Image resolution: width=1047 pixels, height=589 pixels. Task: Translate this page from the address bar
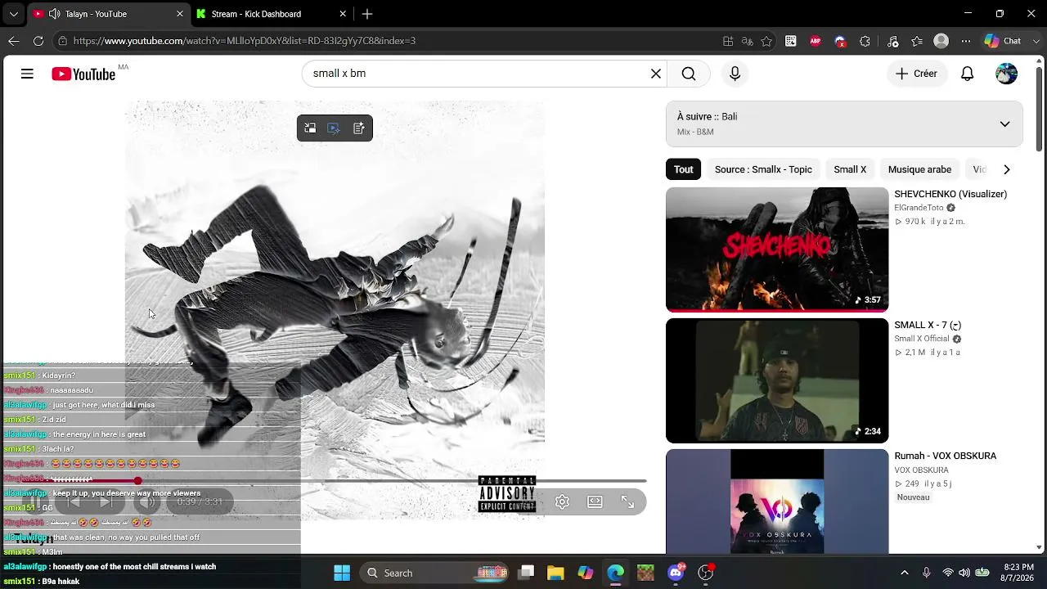[x=747, y=41]
